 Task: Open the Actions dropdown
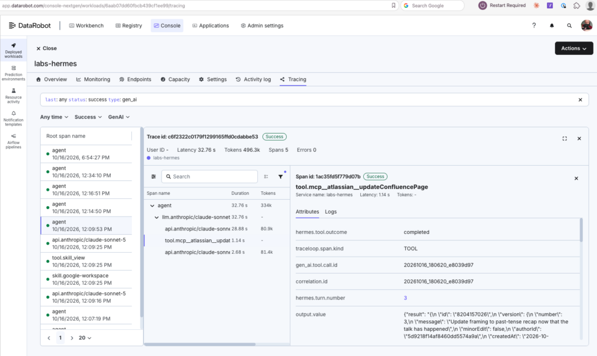pos(574,48)
